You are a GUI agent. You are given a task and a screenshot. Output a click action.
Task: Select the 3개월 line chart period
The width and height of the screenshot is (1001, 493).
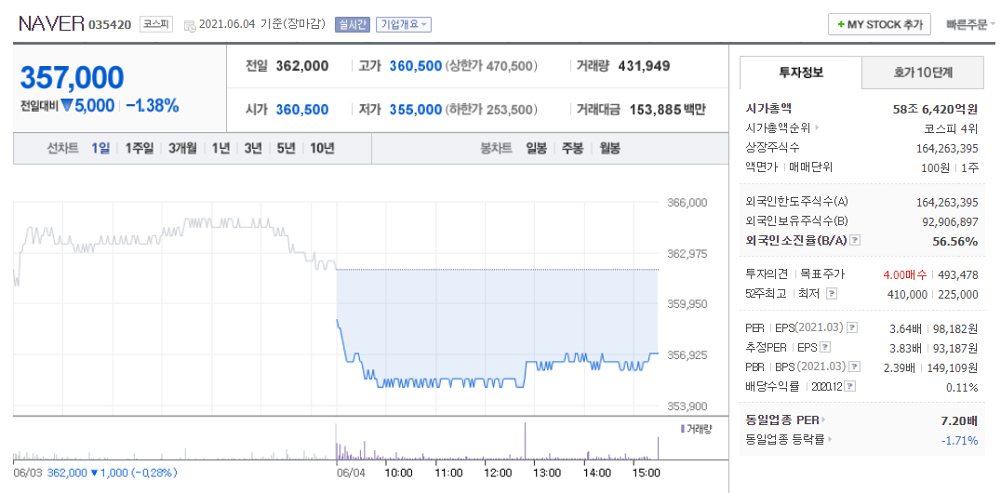point(182,148)
